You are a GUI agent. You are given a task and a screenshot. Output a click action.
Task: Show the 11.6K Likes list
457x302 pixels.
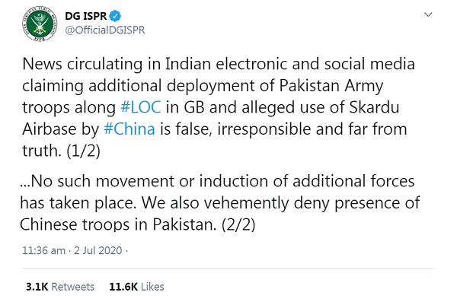pos(136,287)
